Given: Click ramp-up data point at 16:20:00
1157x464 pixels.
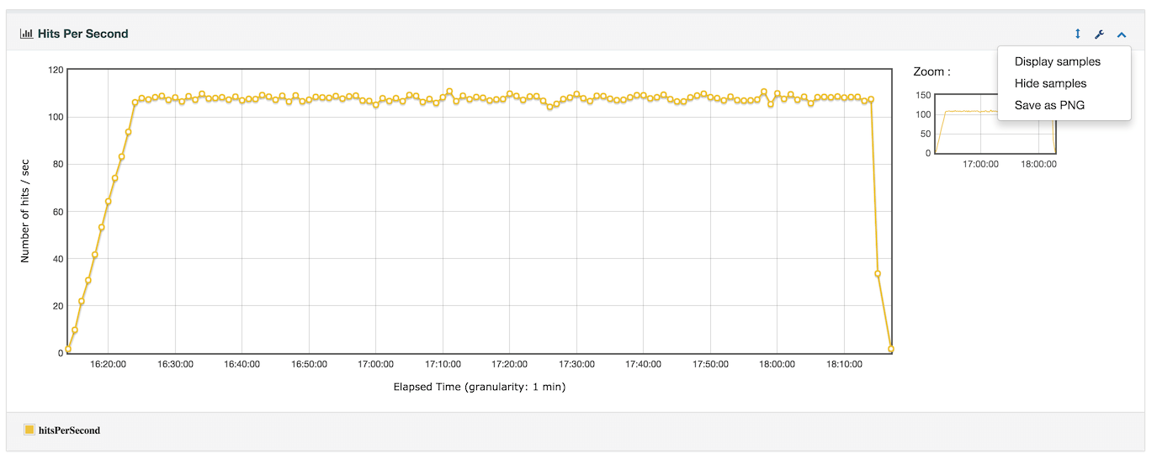Looking at the screenshot, I should tap(108, 202).
